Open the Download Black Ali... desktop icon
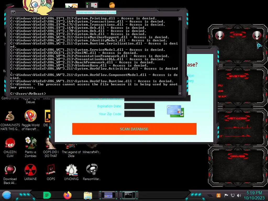 [x=10, y=170]
